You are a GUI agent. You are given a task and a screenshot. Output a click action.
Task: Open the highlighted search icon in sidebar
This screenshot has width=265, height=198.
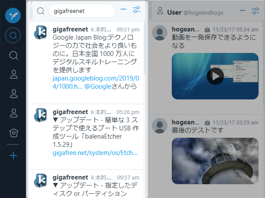tap(13, 35)
